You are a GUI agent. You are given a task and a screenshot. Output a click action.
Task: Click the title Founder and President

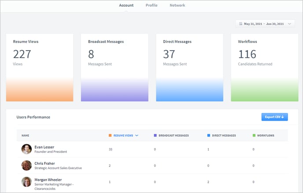(x=51, y=152)
